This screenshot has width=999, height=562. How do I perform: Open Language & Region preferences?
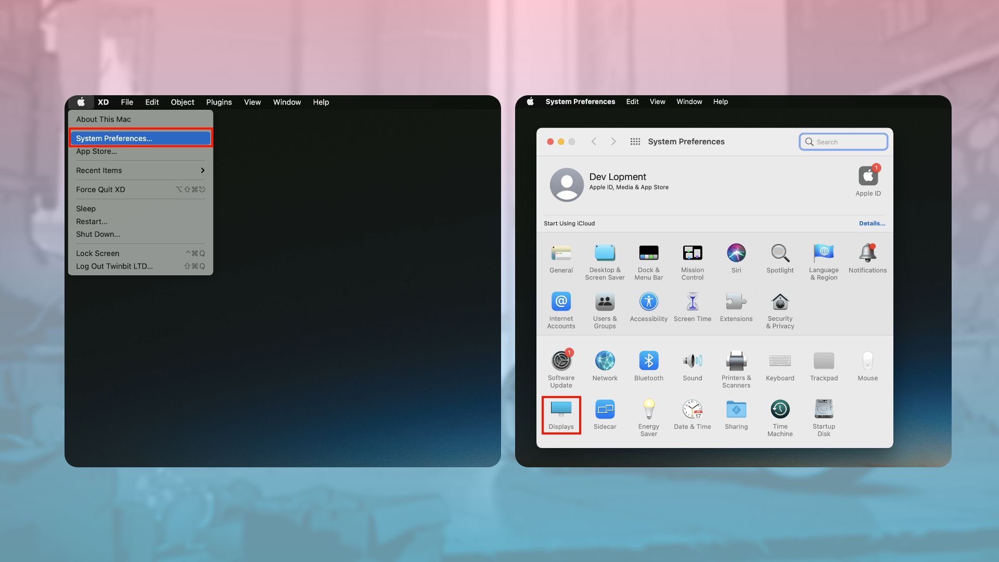click(823, 262)
